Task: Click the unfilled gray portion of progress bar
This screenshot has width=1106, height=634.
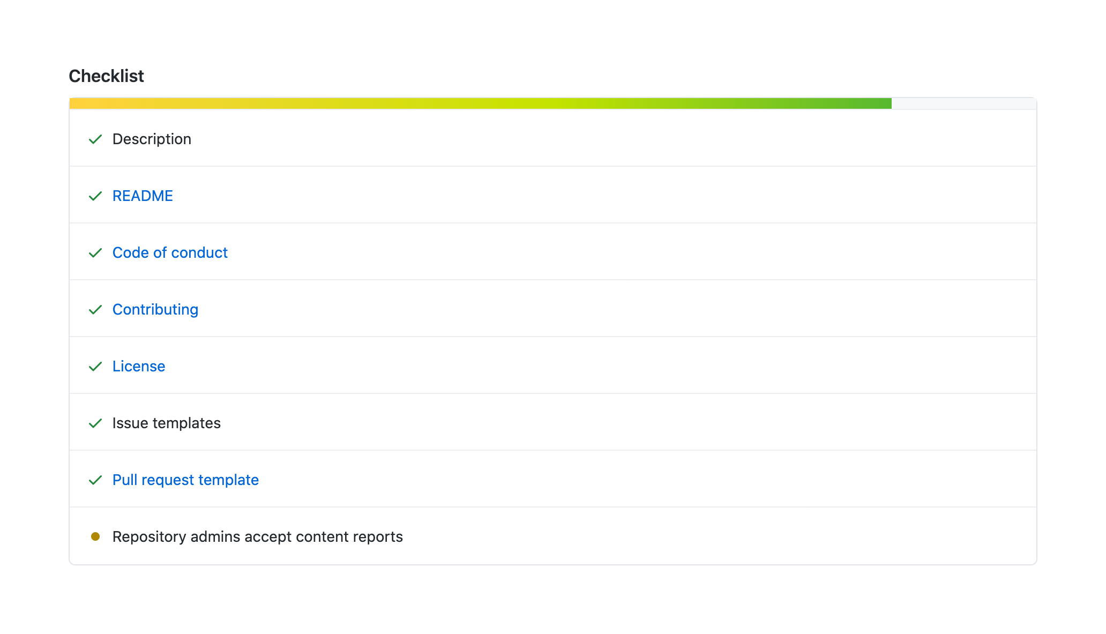Action: [963, 103]
